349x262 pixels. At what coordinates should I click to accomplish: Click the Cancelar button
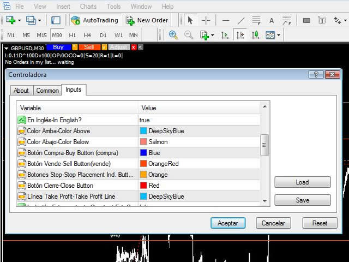click(x=273, y=223)
